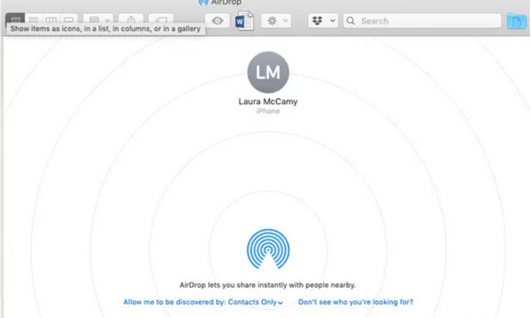Switch to list view in toolbar

click(34, 19)
